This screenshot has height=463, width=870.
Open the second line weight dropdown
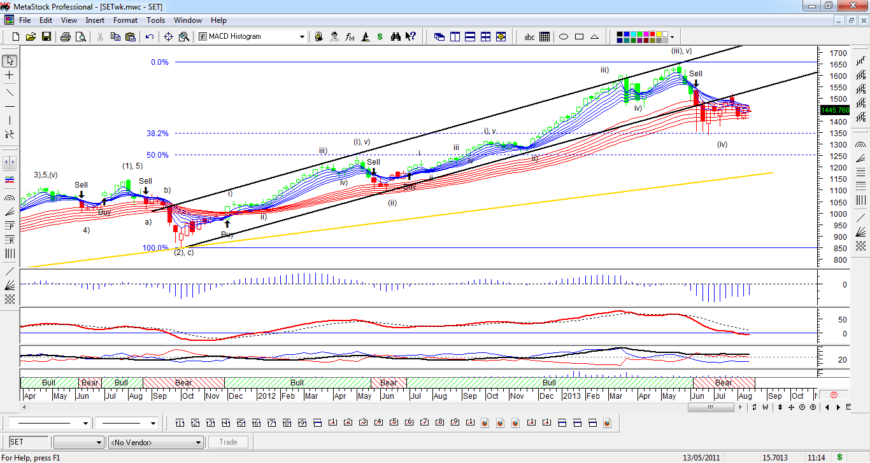[153, 424]
